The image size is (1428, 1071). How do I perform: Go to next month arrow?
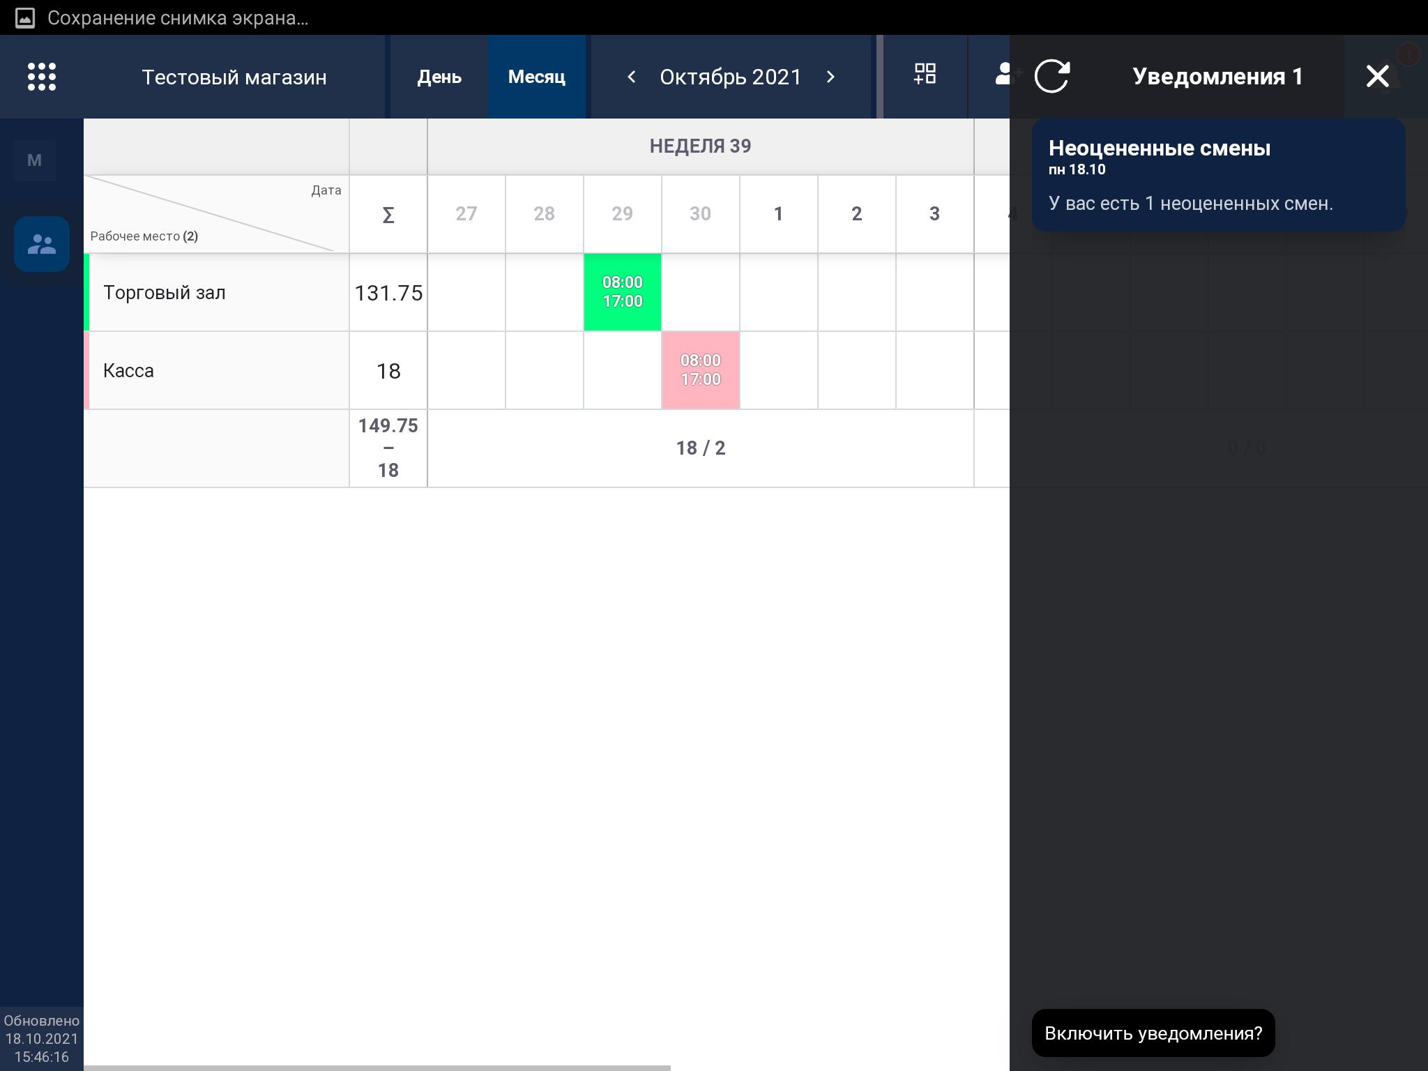point(830,77)
